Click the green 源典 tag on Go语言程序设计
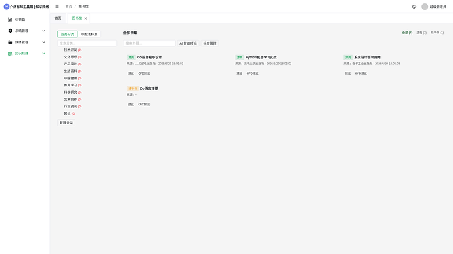Viewport: 453px width, 254px height. (131, 58)
